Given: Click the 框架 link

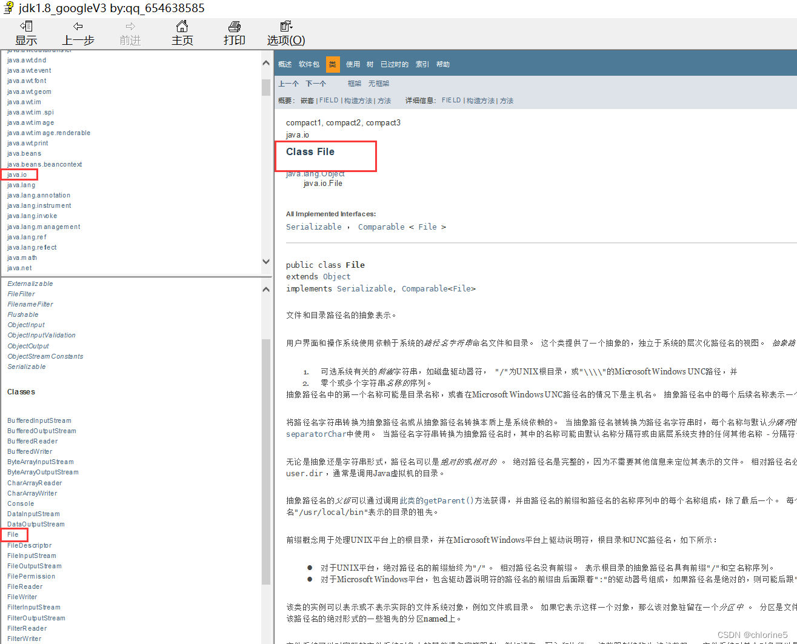Looking at the screenshot, I should click(355, 84).
